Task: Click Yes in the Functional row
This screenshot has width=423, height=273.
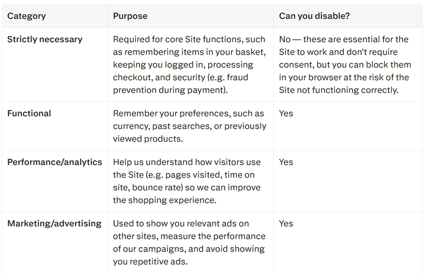Action: [x=286, y=114]
